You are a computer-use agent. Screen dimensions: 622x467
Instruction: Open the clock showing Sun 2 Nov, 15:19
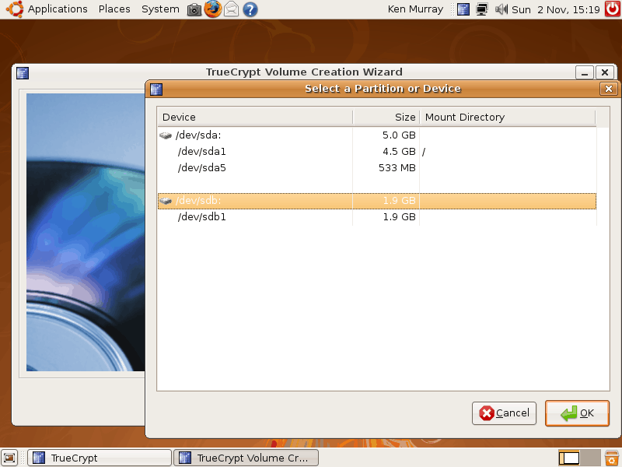tap(556, 9)
